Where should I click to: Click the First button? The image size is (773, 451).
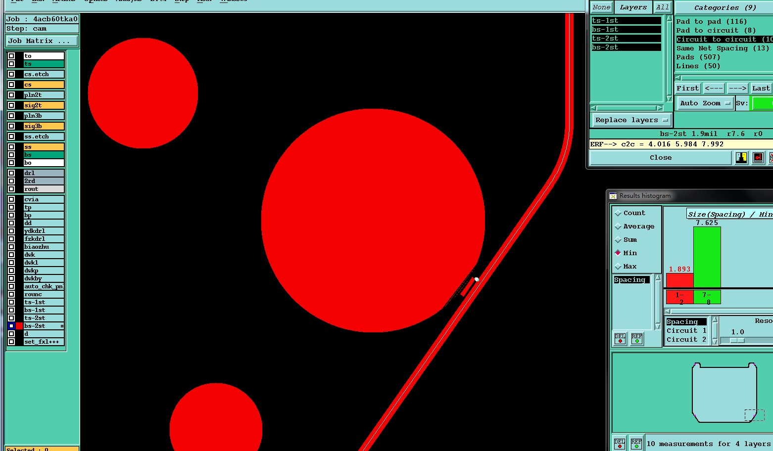click(688, 89)
